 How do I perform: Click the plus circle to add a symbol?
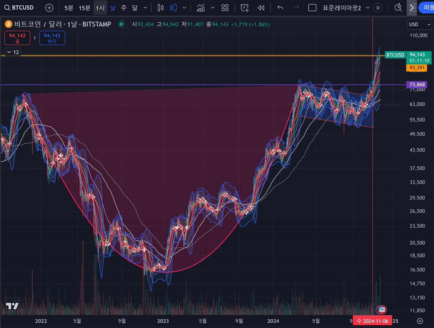[49, 8]
